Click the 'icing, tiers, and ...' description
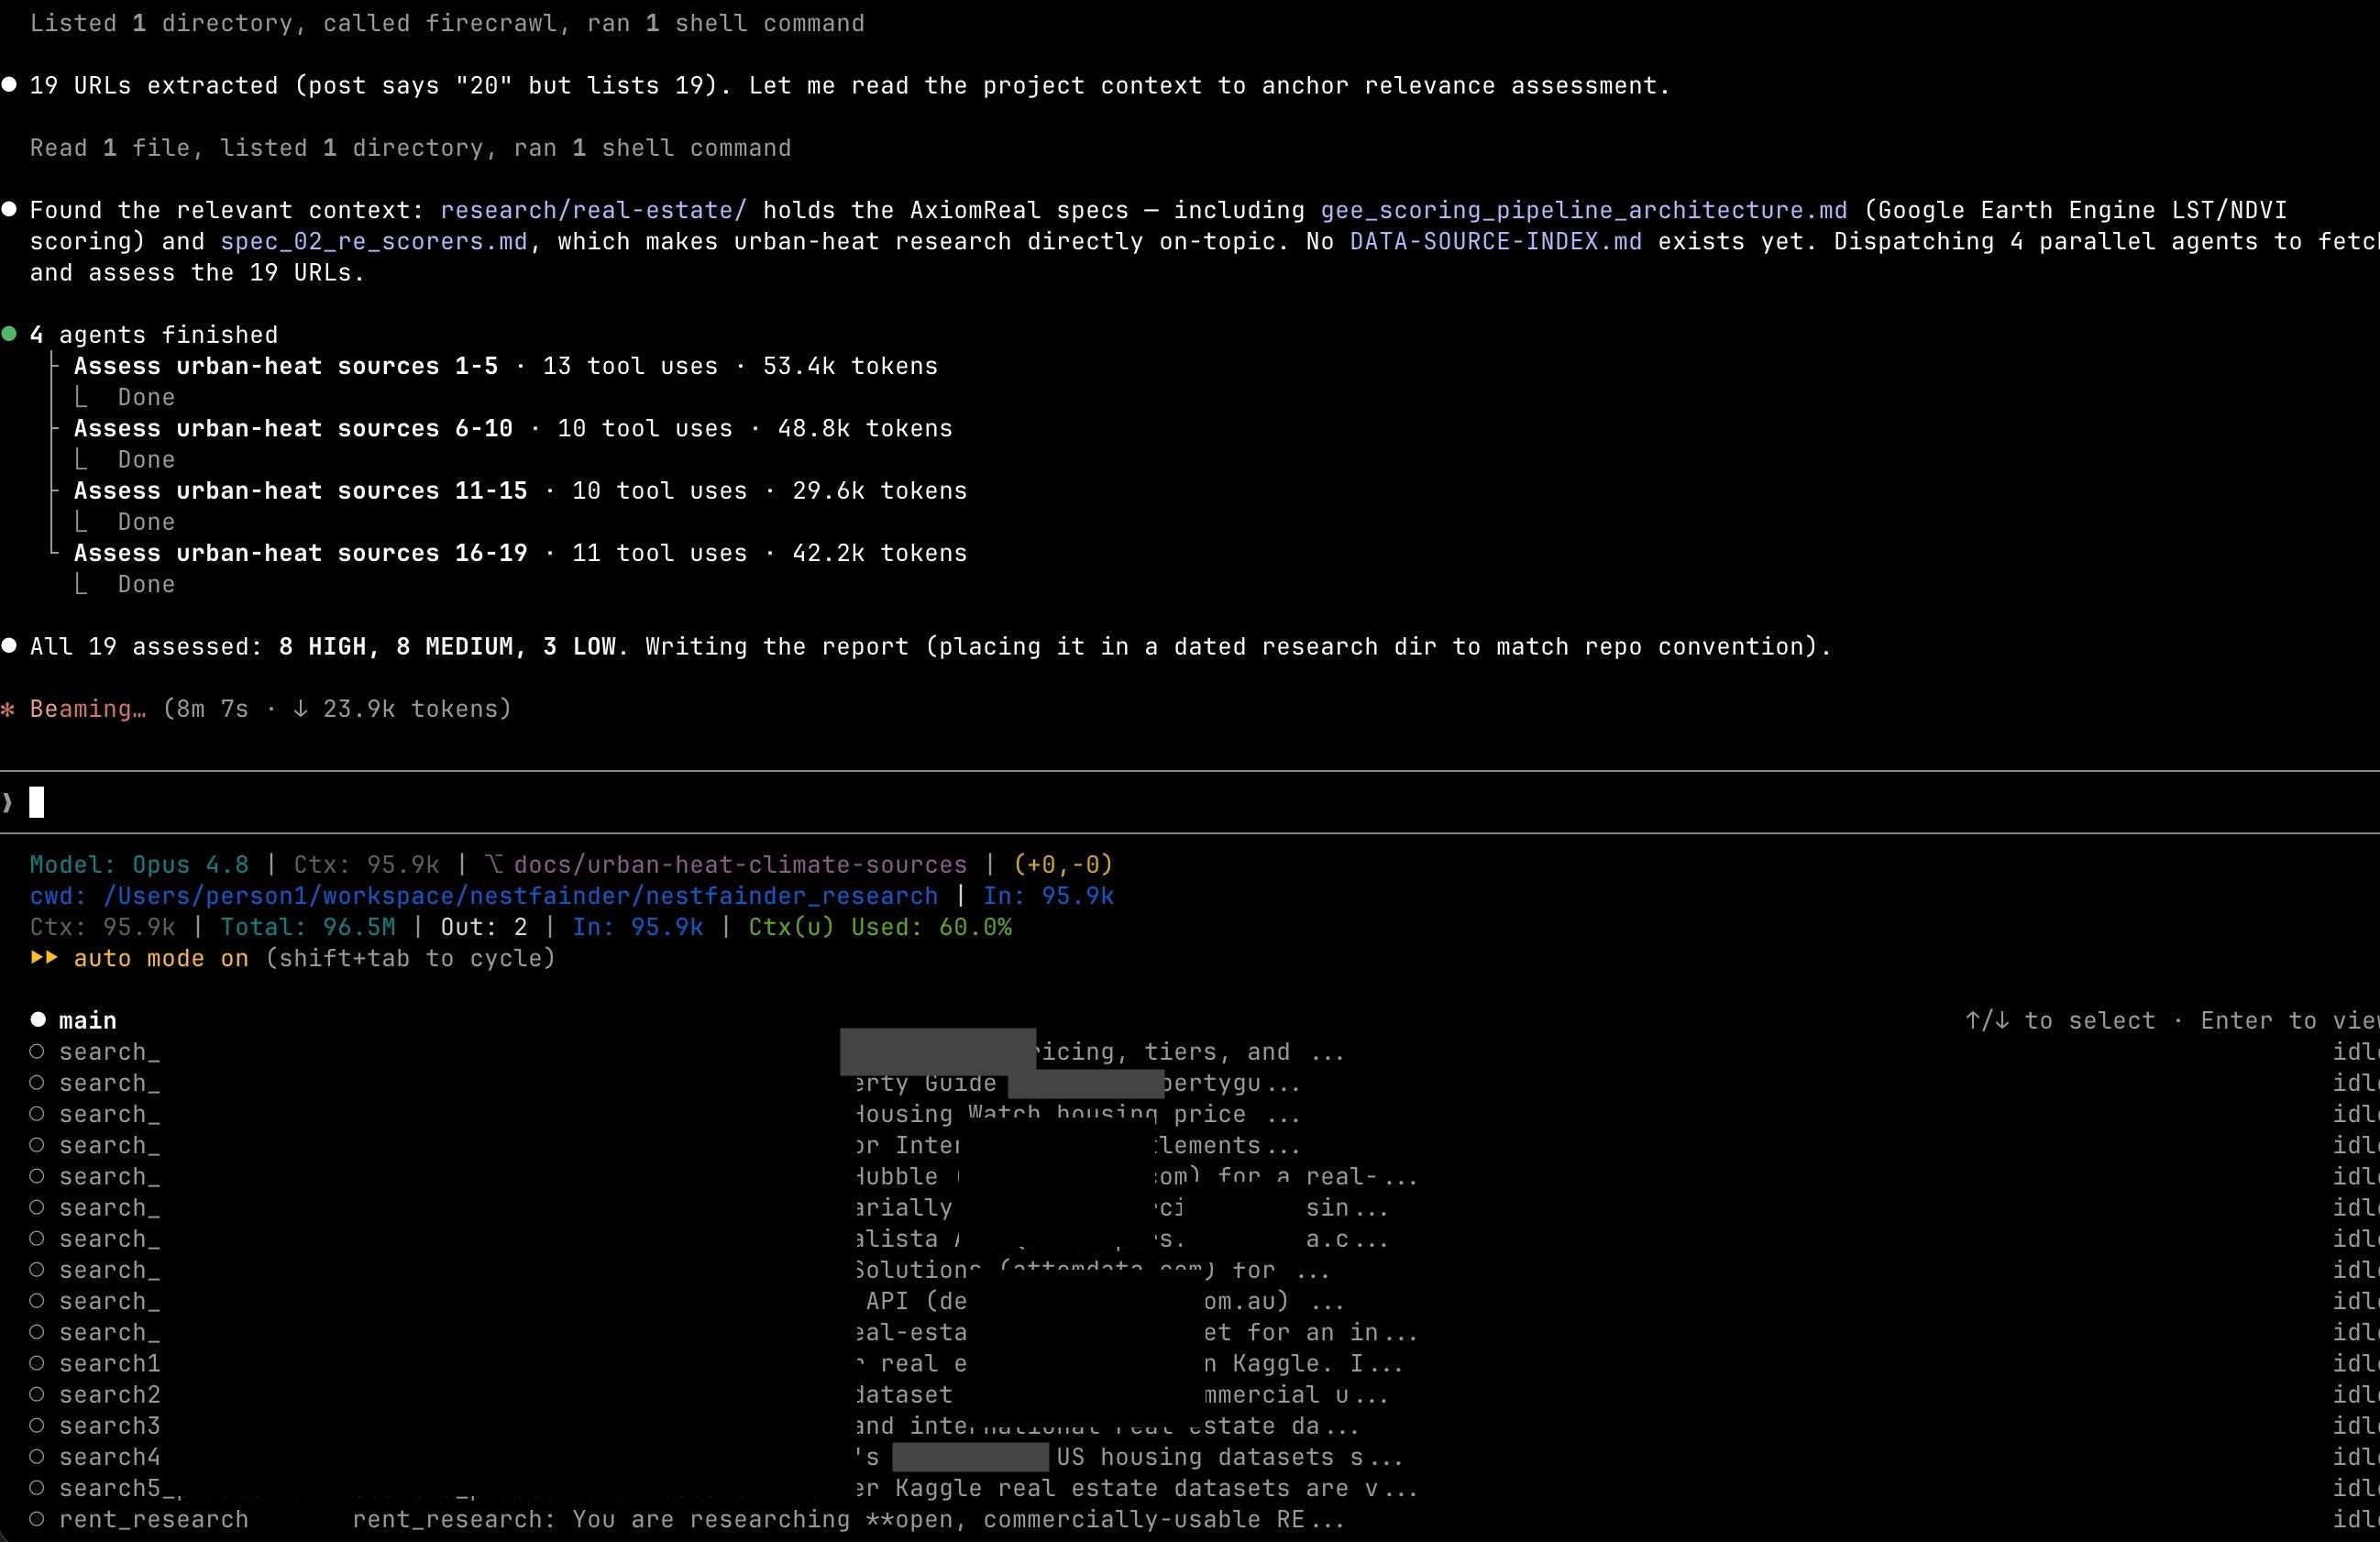The image size is (2380, 1542). [x=1190, y=1052]
